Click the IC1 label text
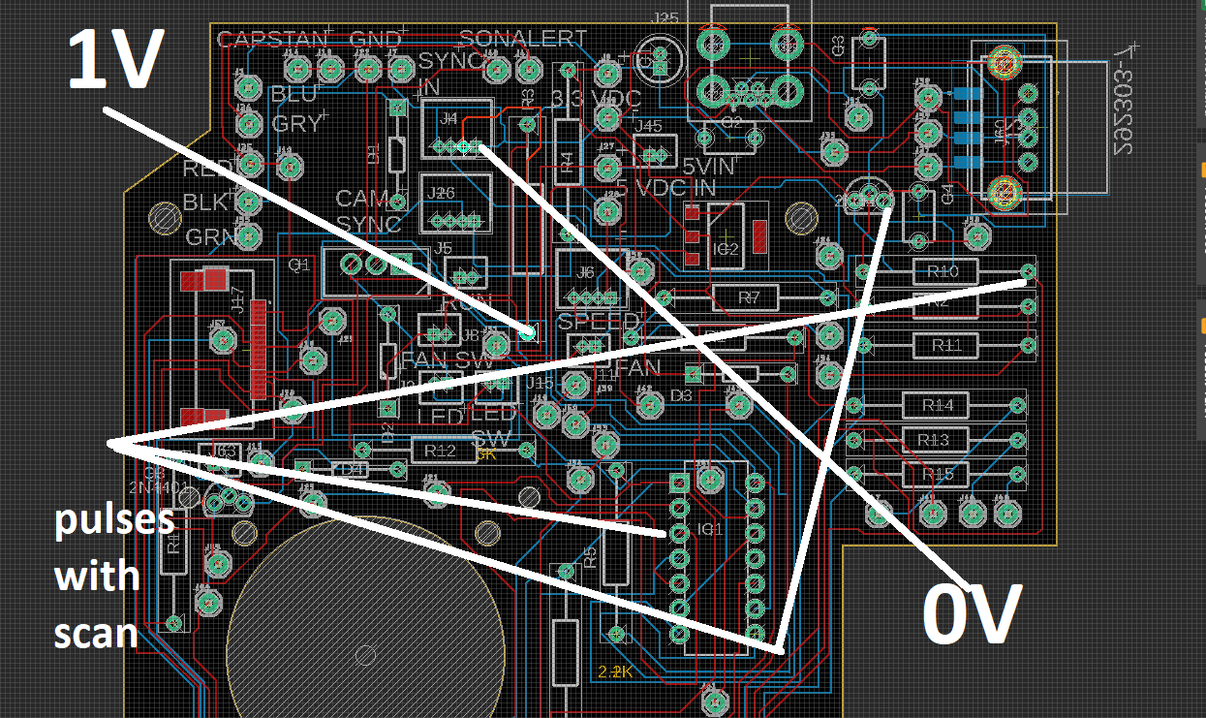The image size is (1206, 718). point(709,529)
